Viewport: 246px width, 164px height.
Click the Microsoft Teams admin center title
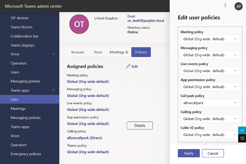coord(33,6)
